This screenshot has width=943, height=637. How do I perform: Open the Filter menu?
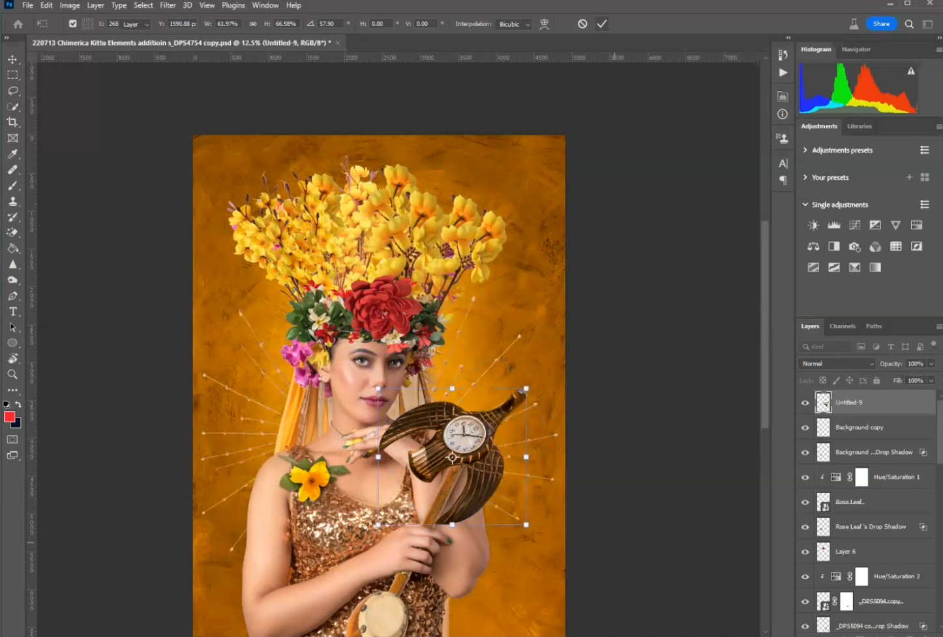click(x=168, y=5)
